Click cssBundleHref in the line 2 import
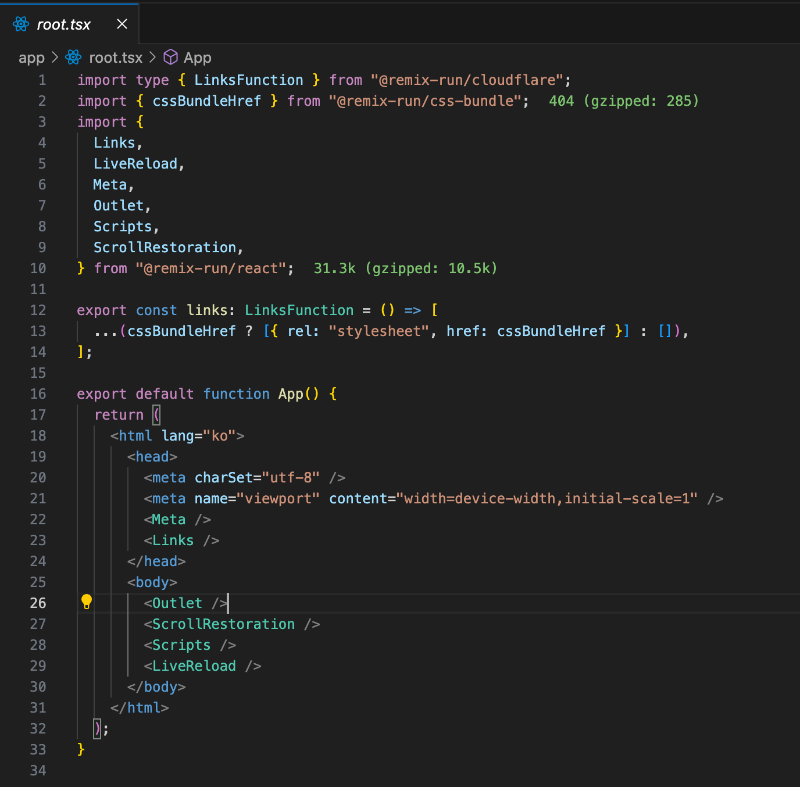 [207, 101]
